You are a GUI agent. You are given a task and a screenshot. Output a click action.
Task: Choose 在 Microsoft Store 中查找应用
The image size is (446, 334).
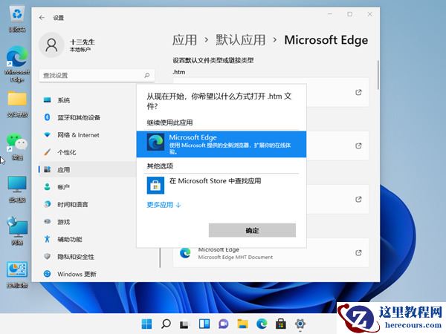222,185
